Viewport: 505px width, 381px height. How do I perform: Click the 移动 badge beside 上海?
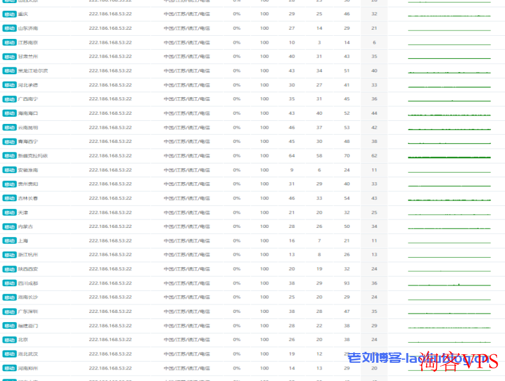(x=9, y=241)
